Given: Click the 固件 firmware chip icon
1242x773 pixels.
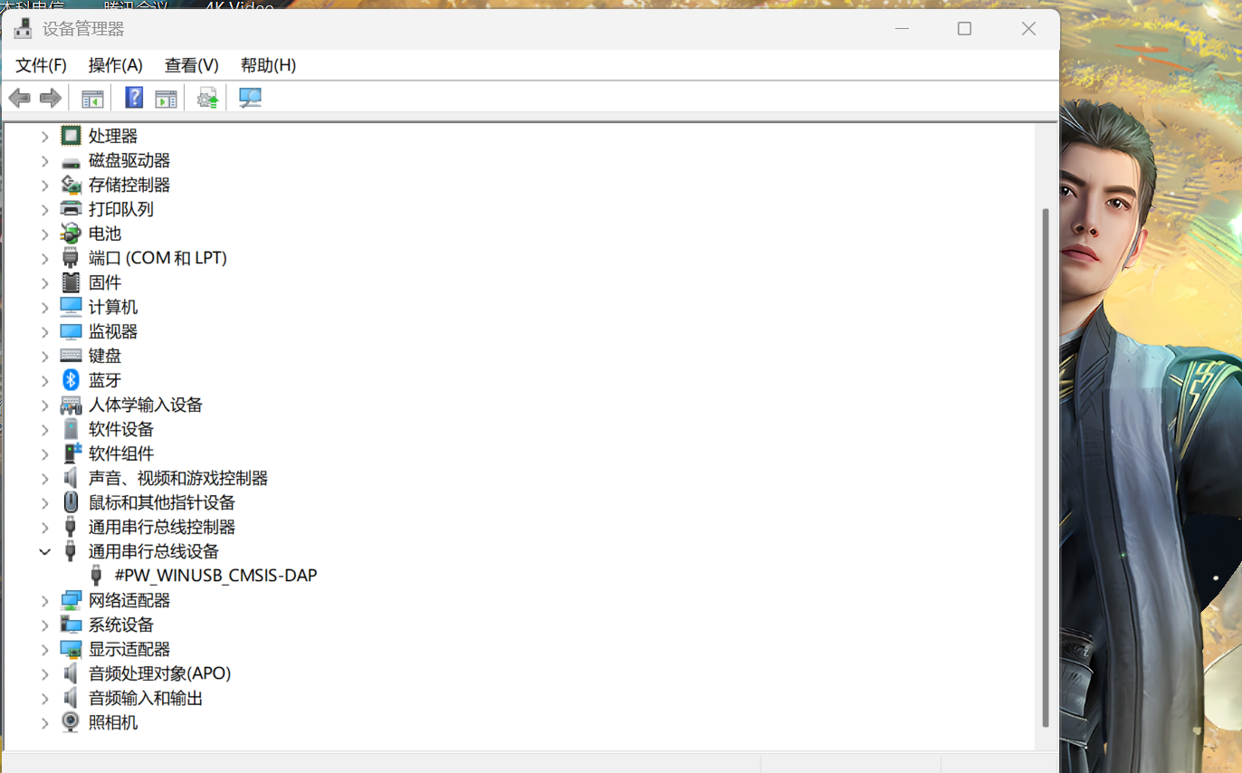Looking at the screenshot, I should point(71,282).
